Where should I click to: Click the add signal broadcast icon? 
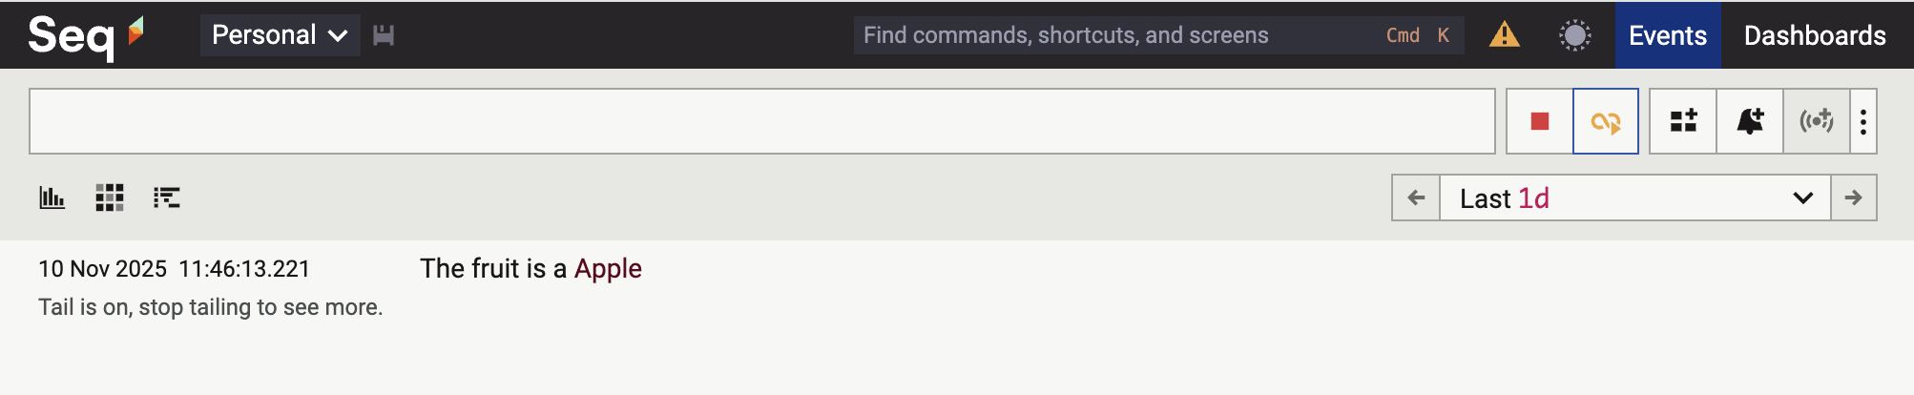[x=1816, y=121]
